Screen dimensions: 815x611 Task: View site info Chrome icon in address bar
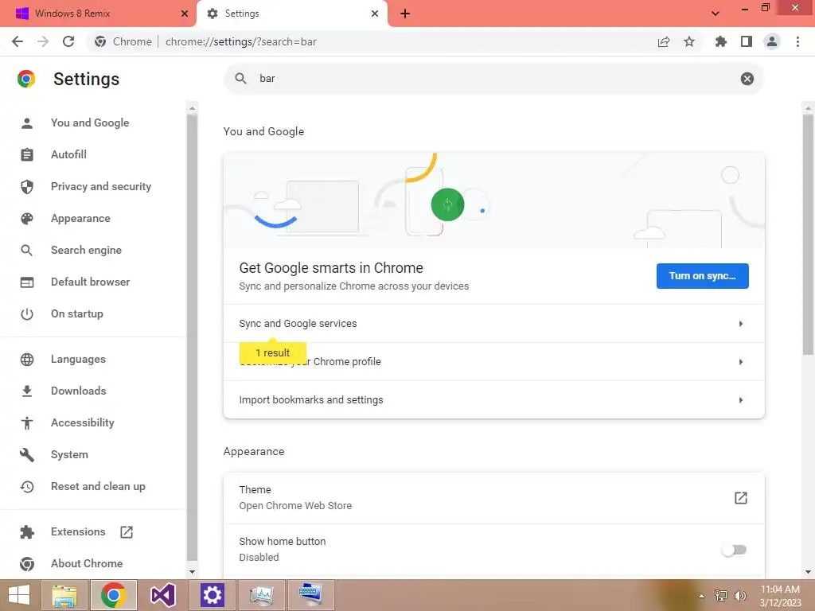click(x=100, y=41)
